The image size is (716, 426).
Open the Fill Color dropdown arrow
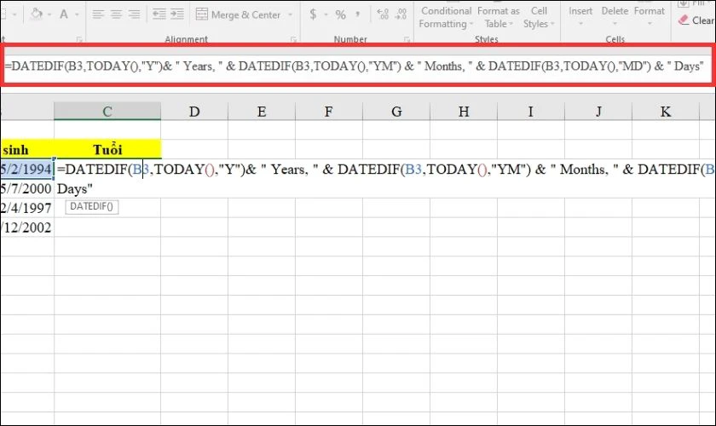49,14
